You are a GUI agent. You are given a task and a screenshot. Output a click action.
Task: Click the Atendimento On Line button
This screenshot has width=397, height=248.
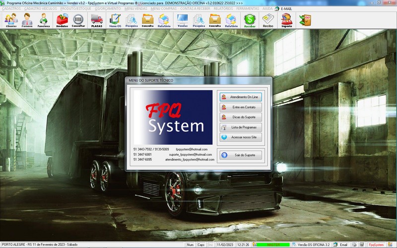point(241,97)
